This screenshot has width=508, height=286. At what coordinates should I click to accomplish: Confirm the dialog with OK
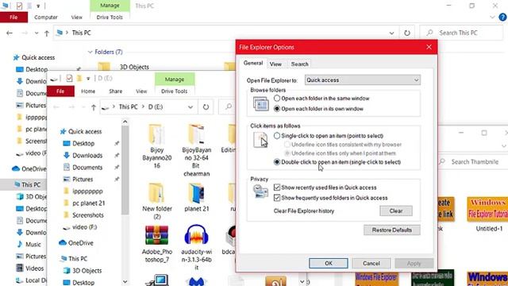[x=328, y=263]
